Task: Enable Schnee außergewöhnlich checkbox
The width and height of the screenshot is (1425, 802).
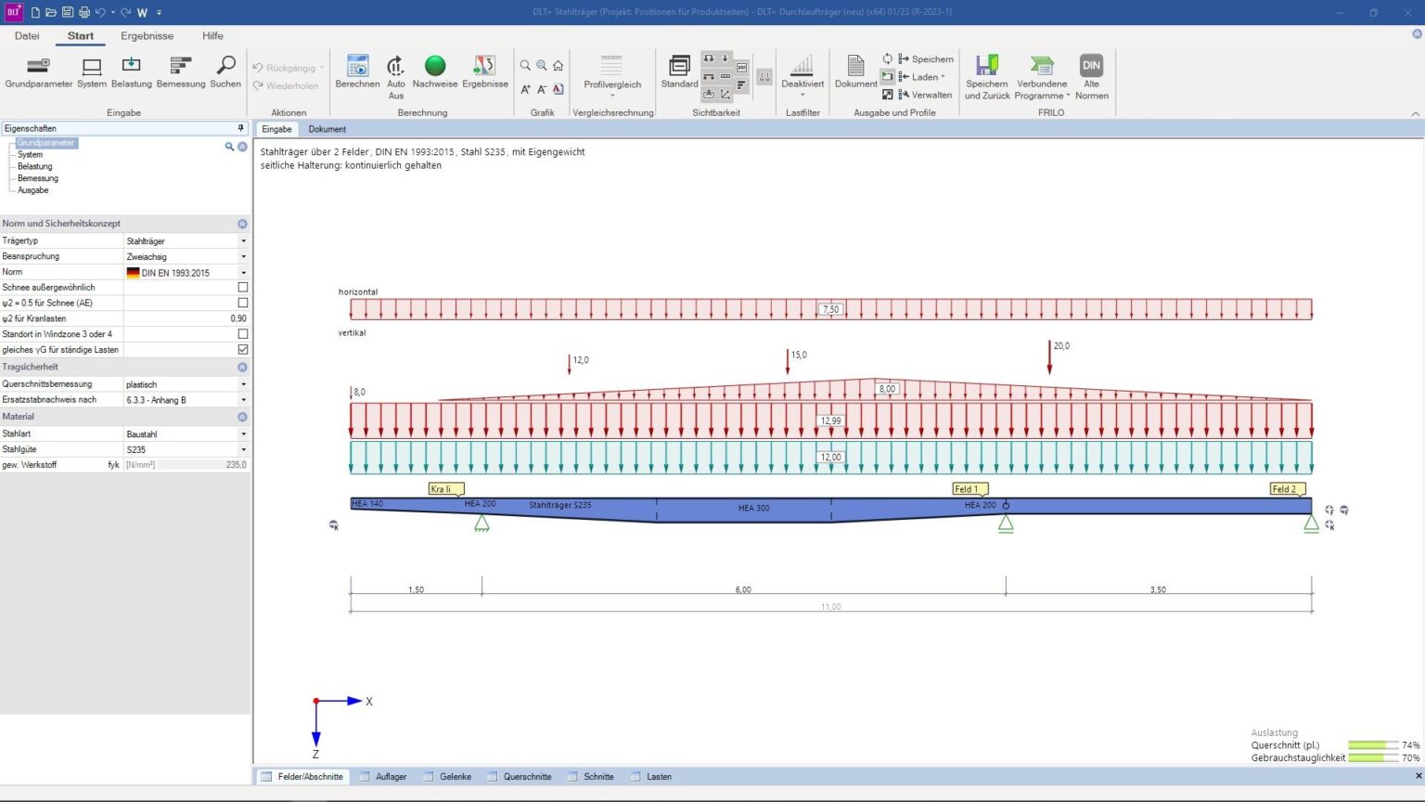Action: pyautogui.click(x=243, y=288)
